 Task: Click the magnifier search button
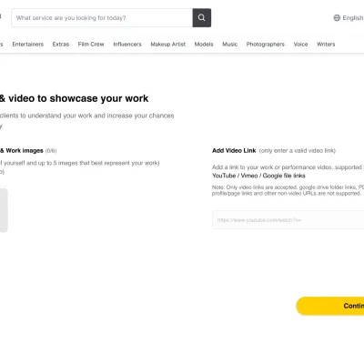tap(202, 17)
